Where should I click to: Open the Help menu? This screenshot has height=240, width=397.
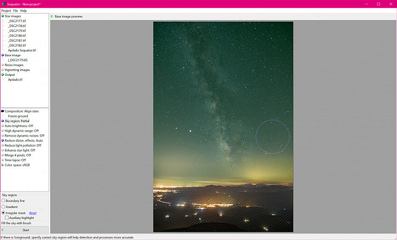pos(23,11)
